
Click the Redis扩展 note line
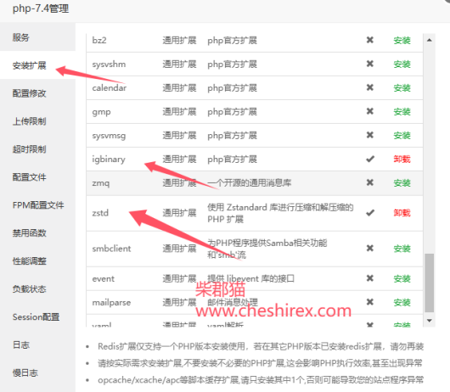pos(261,346)
